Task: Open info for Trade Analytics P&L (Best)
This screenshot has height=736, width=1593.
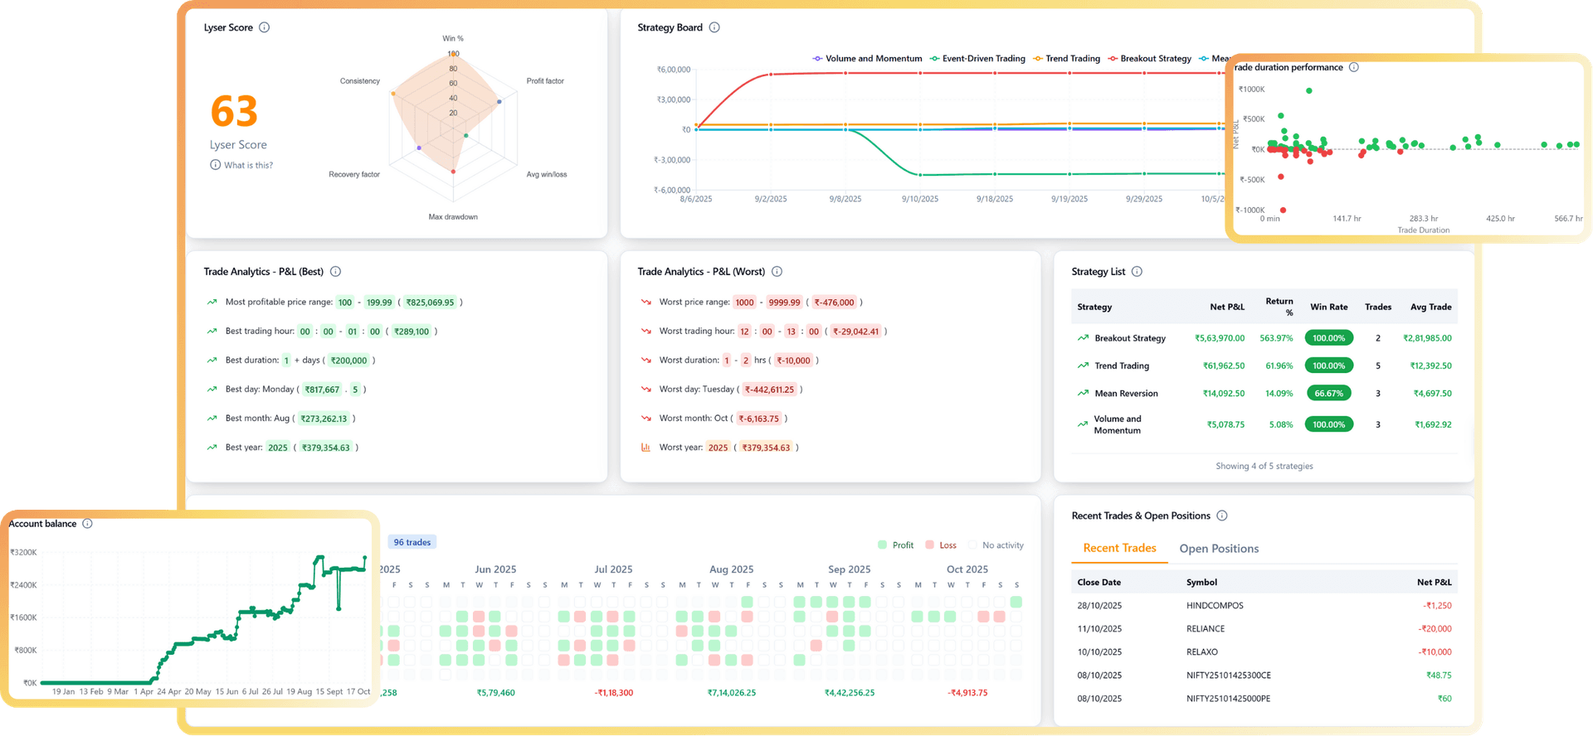Action: click(x=336, y=272)
